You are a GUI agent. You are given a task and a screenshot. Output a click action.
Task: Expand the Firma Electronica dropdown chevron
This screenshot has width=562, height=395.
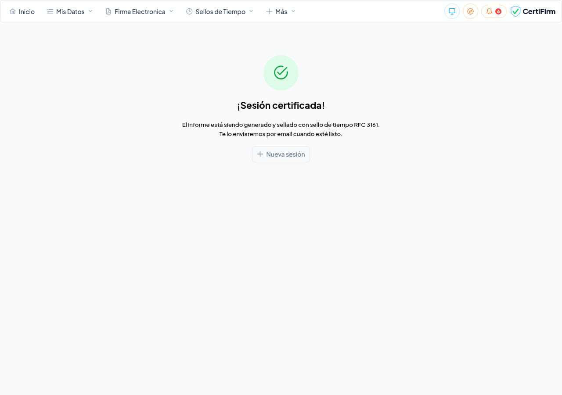click(x=171, y=11)
